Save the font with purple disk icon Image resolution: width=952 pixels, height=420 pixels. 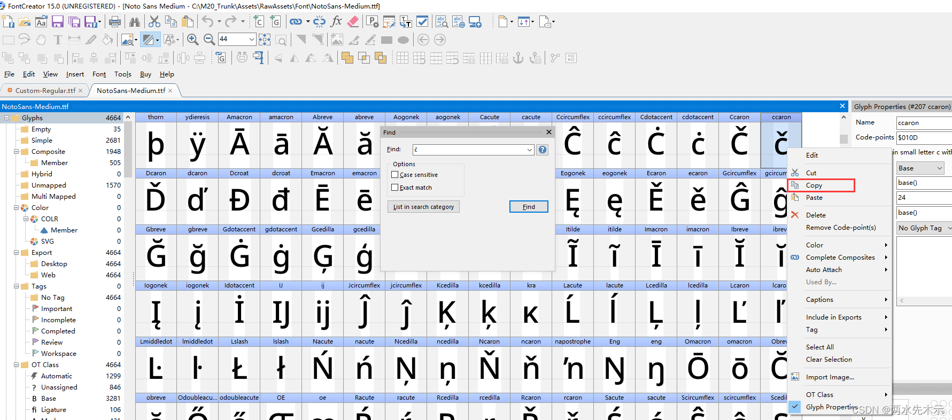(x=58, y=22)
